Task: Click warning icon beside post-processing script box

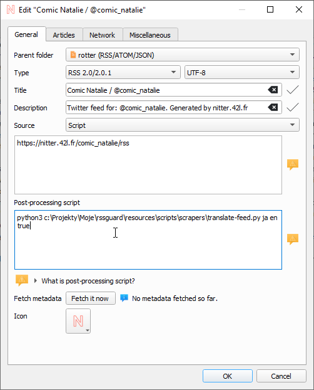Action: [293, 240]
